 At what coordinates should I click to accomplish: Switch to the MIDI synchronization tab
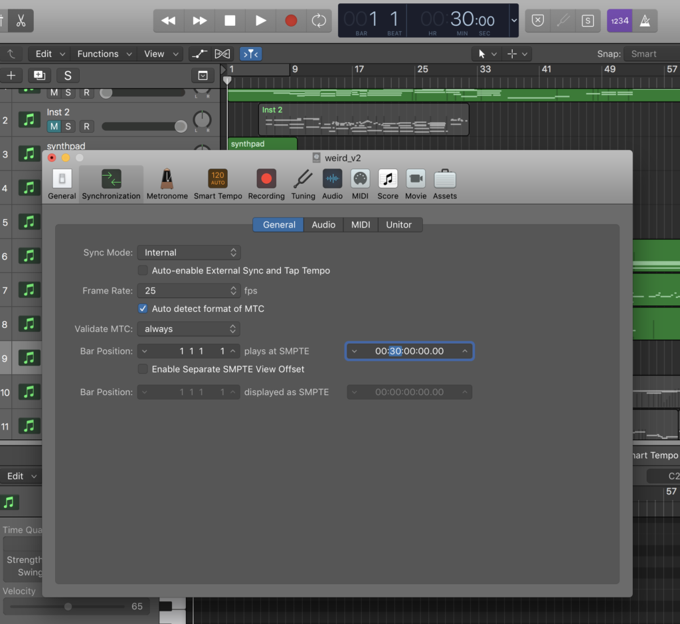pyautogui.click(x=361, y=224)
